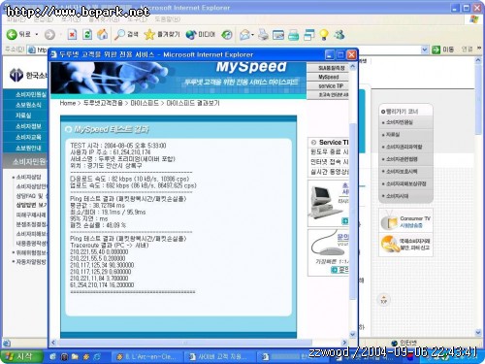Click the desktop computer thumbnail in popup
The height and width of the screenshot is (364, 485).
[326, 202]
